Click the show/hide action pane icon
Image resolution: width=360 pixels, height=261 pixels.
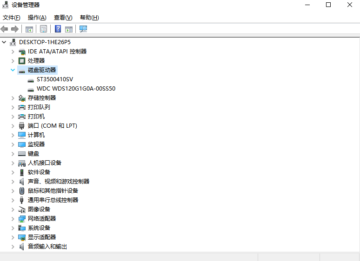(x=69, y=29)
